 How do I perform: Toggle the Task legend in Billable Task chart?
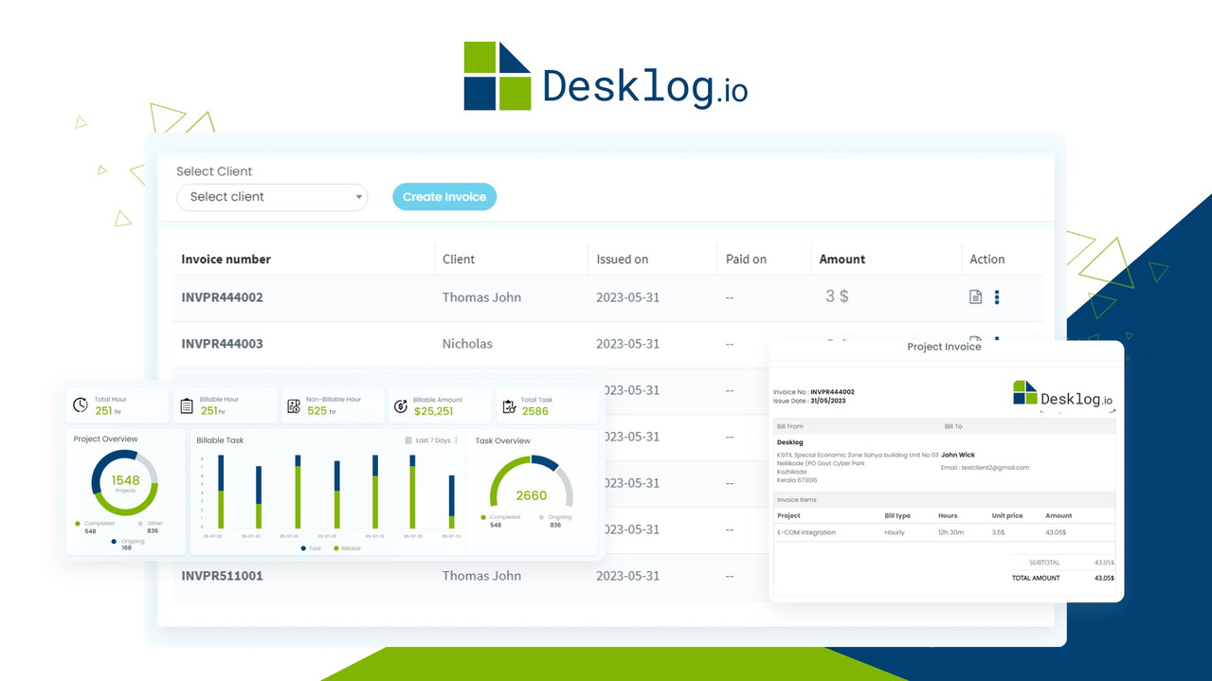pos(311,548)
